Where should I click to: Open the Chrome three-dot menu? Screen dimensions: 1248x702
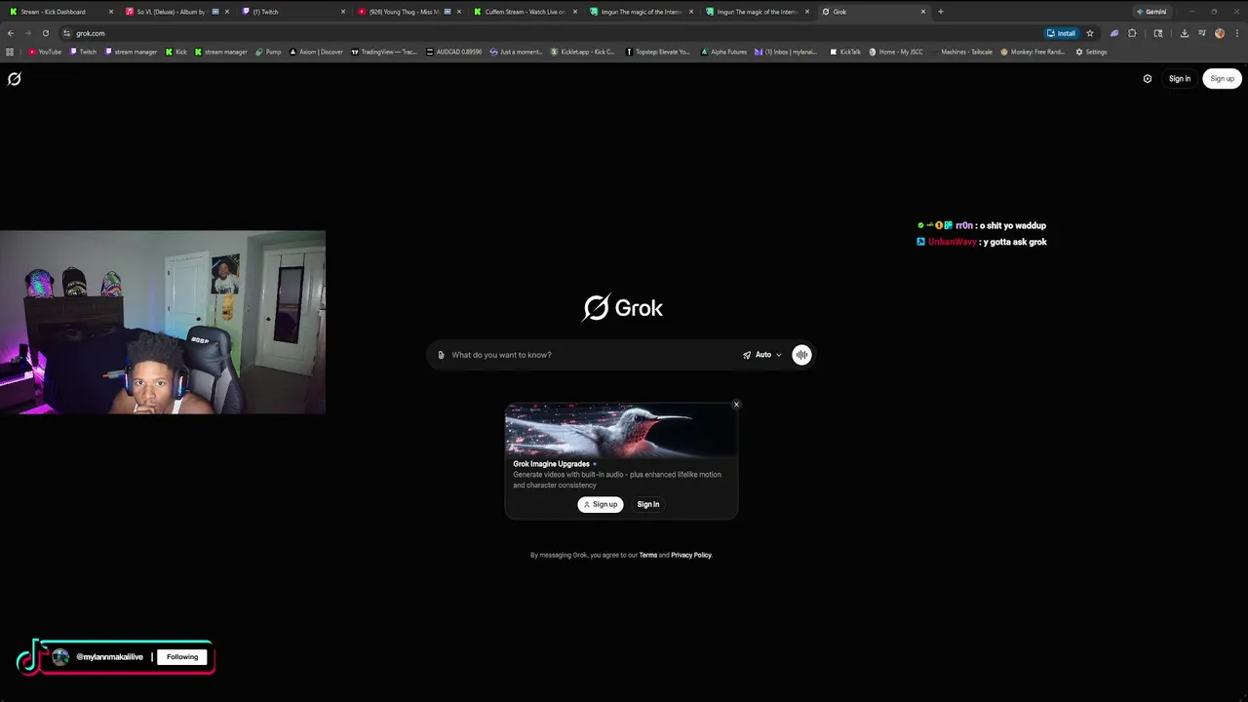[1236, 33]
